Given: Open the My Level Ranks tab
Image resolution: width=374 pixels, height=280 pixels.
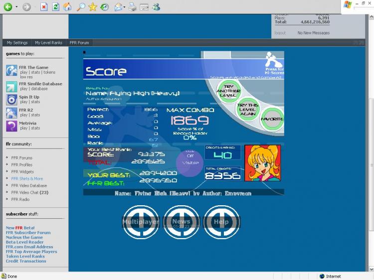Looking at the screenshot, I should (49, 43).
